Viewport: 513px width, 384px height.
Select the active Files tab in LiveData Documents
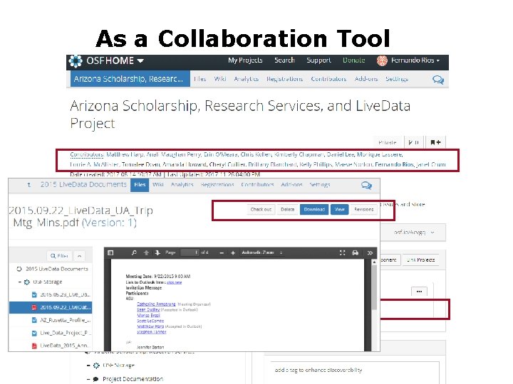140,185
